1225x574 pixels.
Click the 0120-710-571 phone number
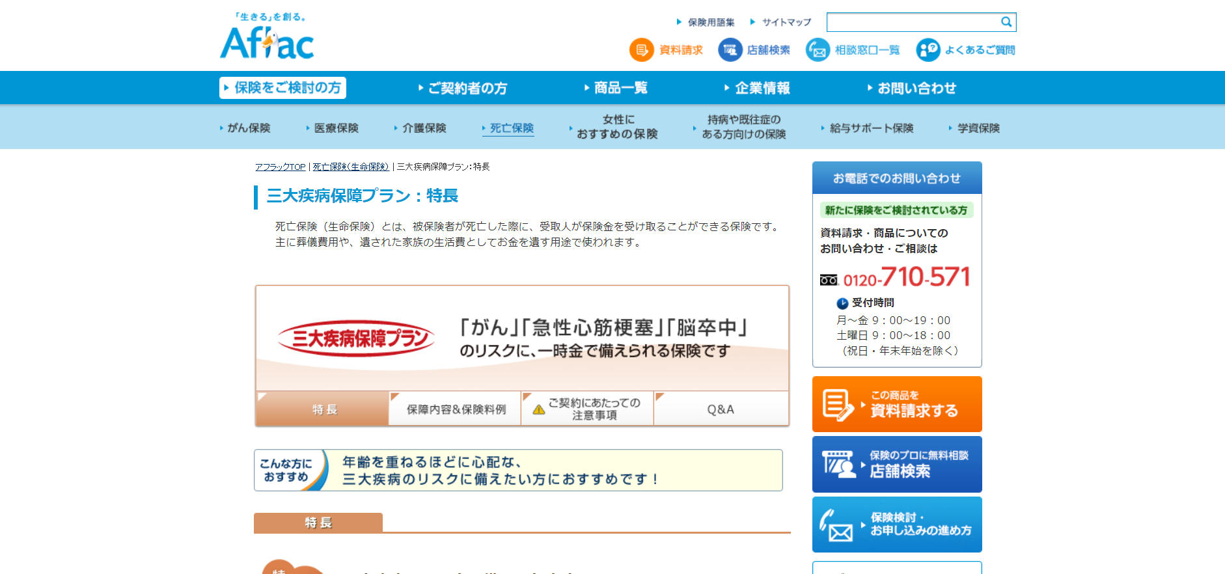pyautogui.click(x=906, y=278)
